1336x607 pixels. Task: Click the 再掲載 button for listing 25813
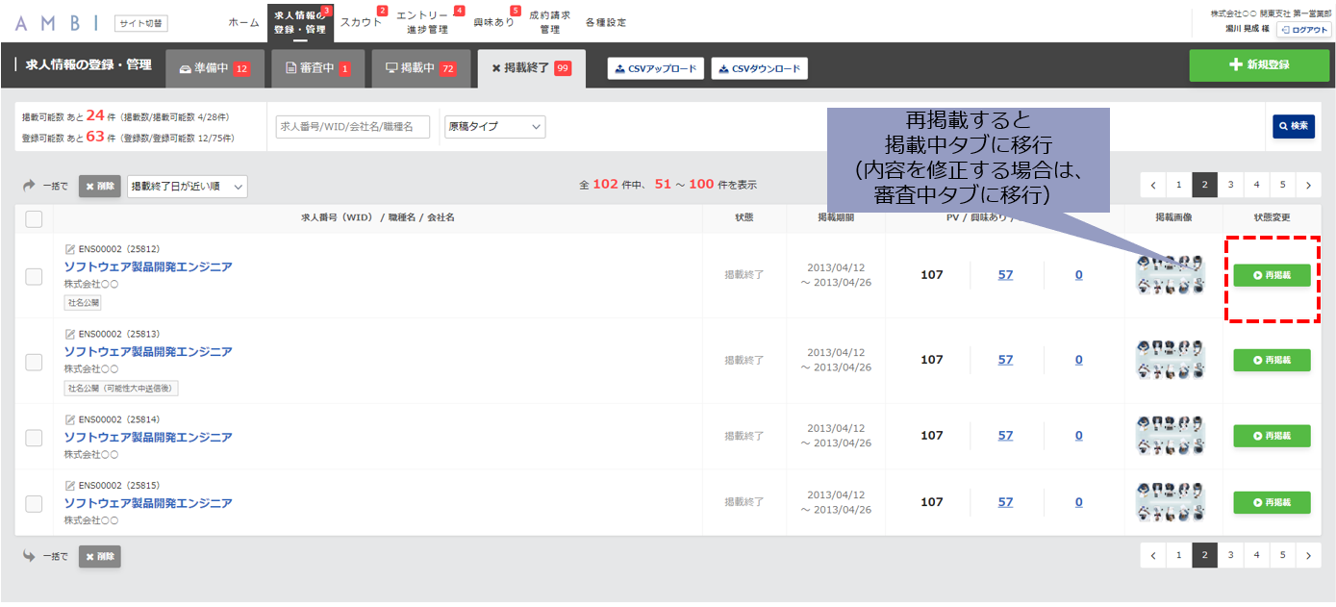1272,360
